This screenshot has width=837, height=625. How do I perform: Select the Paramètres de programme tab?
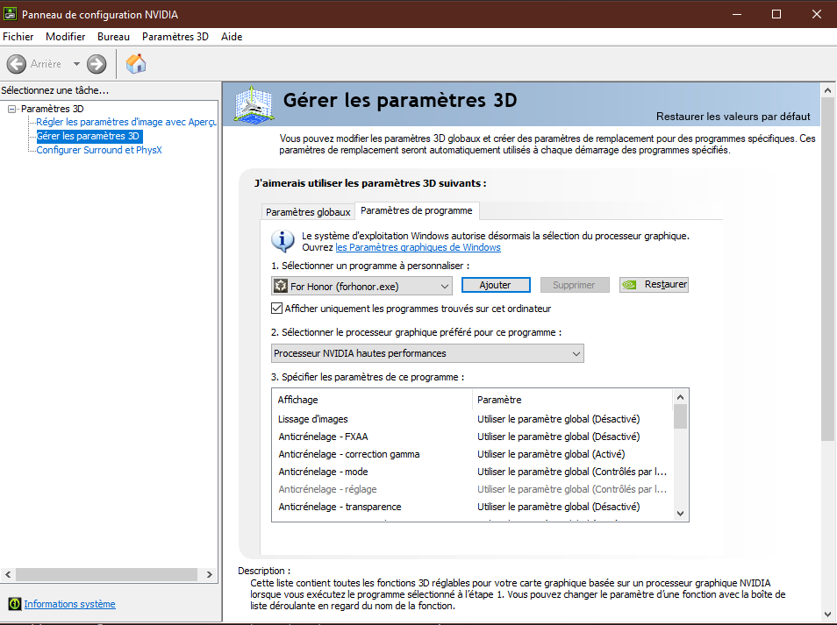pos(417,210)
